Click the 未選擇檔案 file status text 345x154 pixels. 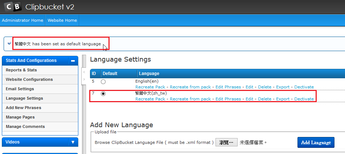pyautogui.click(x=253, y=142)
